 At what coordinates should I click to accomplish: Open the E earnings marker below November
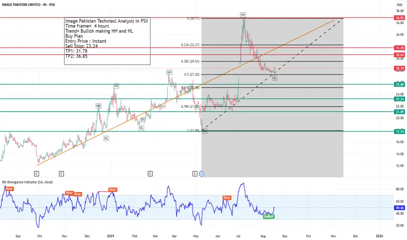(61, 174)
